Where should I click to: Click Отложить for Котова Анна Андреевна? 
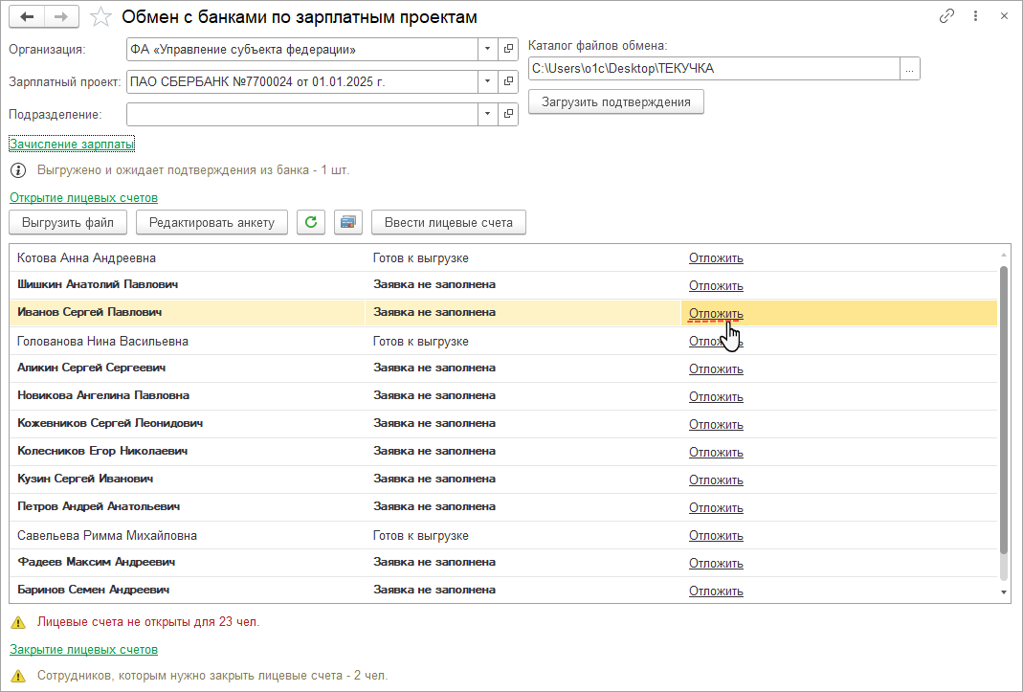[716, 258]
